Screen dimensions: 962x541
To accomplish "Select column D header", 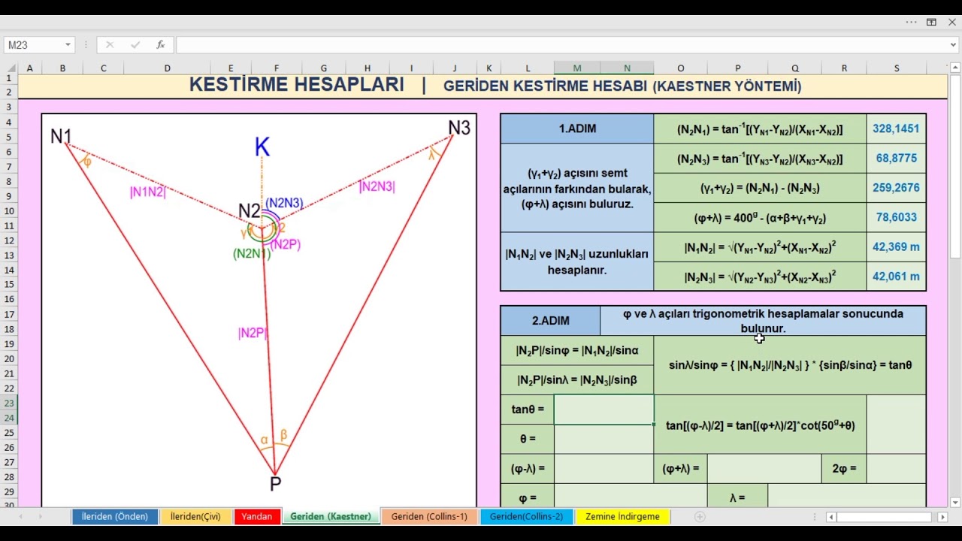I will click(167, 68).
